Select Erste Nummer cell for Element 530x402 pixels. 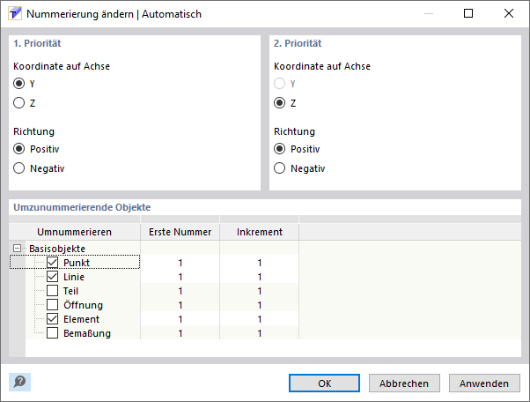180,319
